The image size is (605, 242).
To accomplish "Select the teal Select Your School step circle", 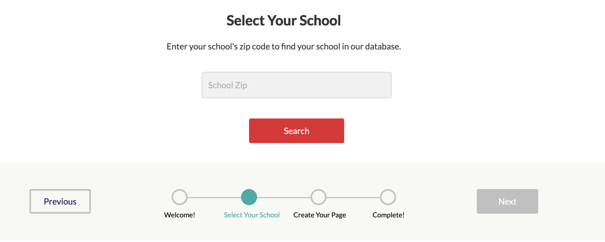I will click(x=249, y=197).
